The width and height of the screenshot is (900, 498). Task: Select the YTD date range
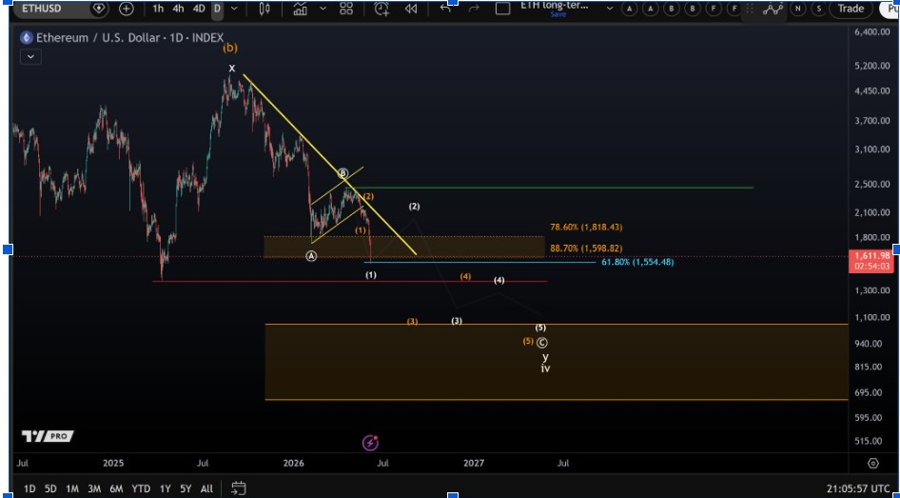click(141, 488)
